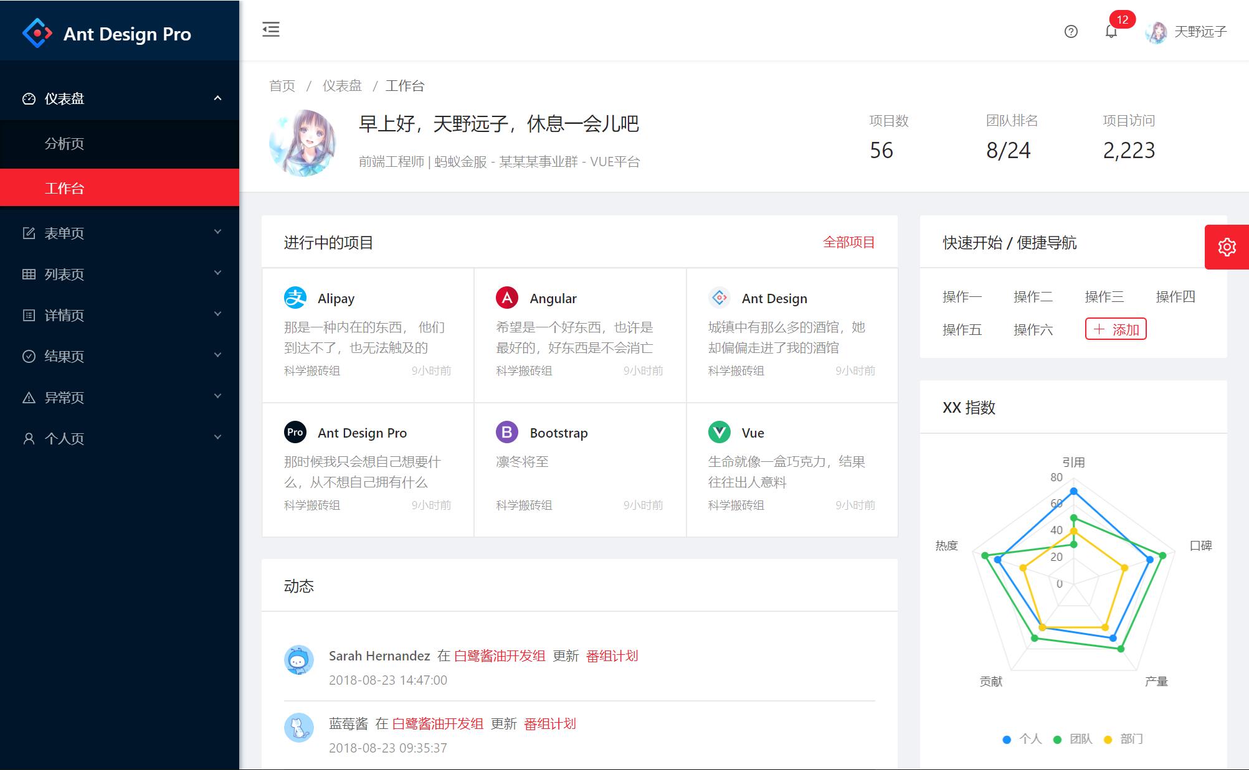Toggle the 个人 radar legend item

1022,739
